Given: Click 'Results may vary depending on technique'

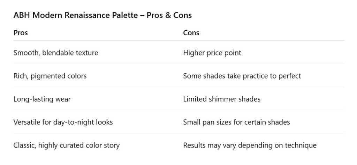Looking at the screenshot, I should (x=250, y=145).
